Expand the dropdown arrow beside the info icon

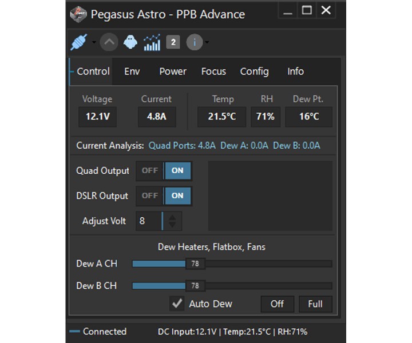pos(207,42)
